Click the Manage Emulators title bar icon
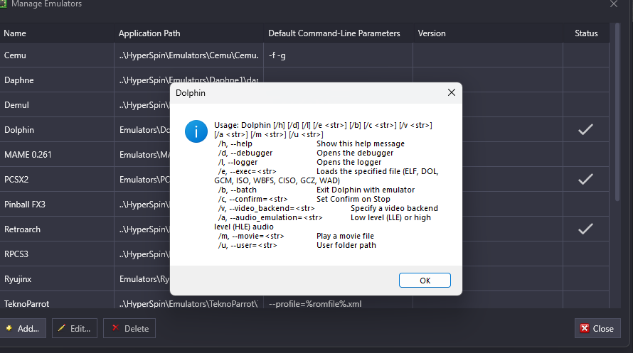Image resolution: width=633 pixels, height=353 pixels. click(x=3, y=4)
